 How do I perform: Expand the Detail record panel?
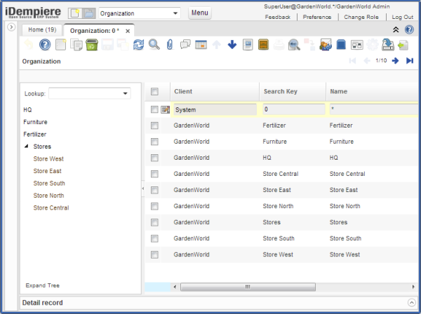tap(411, 303)
